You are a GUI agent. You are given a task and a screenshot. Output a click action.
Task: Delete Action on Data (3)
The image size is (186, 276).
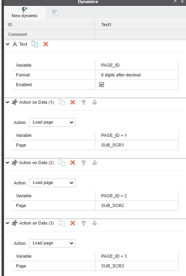(x=73, y=223)
